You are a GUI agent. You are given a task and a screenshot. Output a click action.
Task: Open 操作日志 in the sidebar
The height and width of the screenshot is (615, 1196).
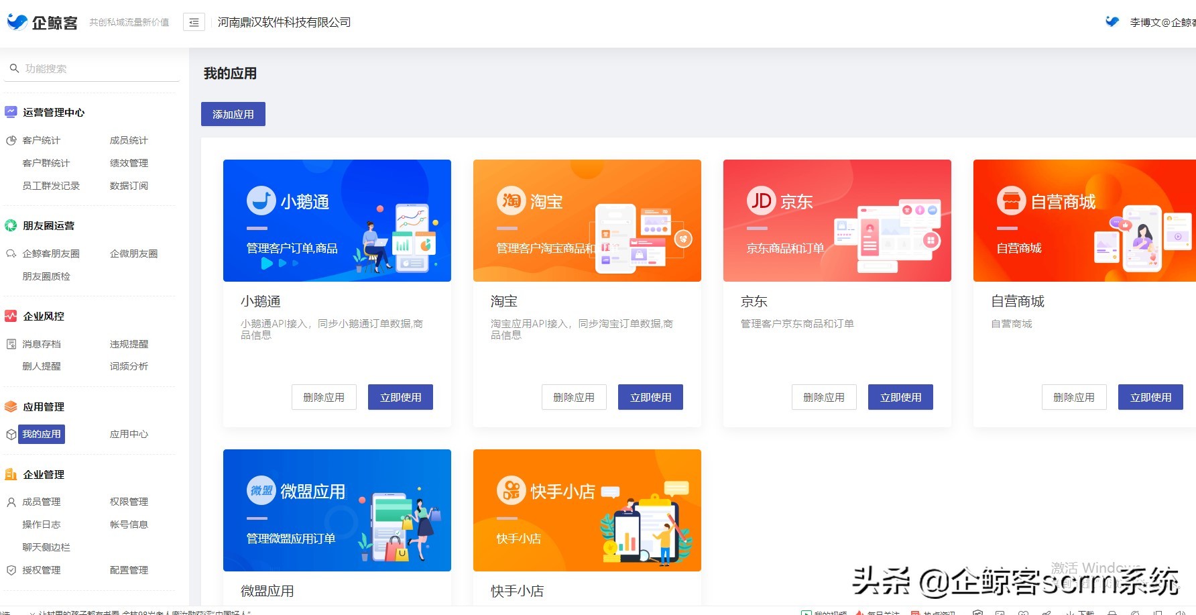[x=41, y=524]
